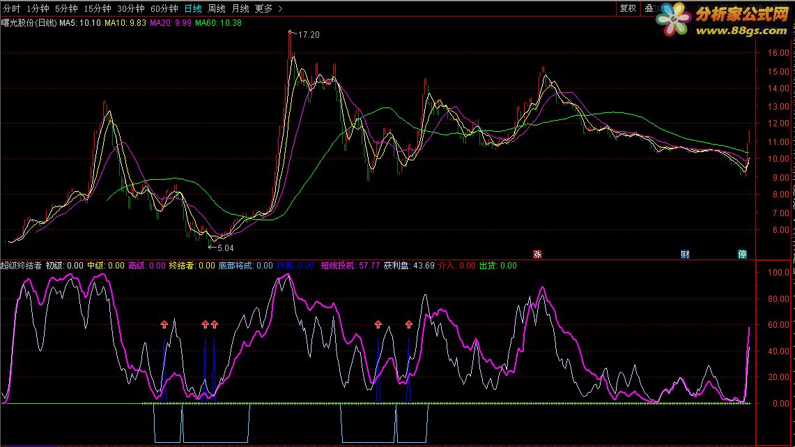Screen dimensions: 795x447
Task: Click the stock name 曙光股份(日线)
Action: (29, 23)
